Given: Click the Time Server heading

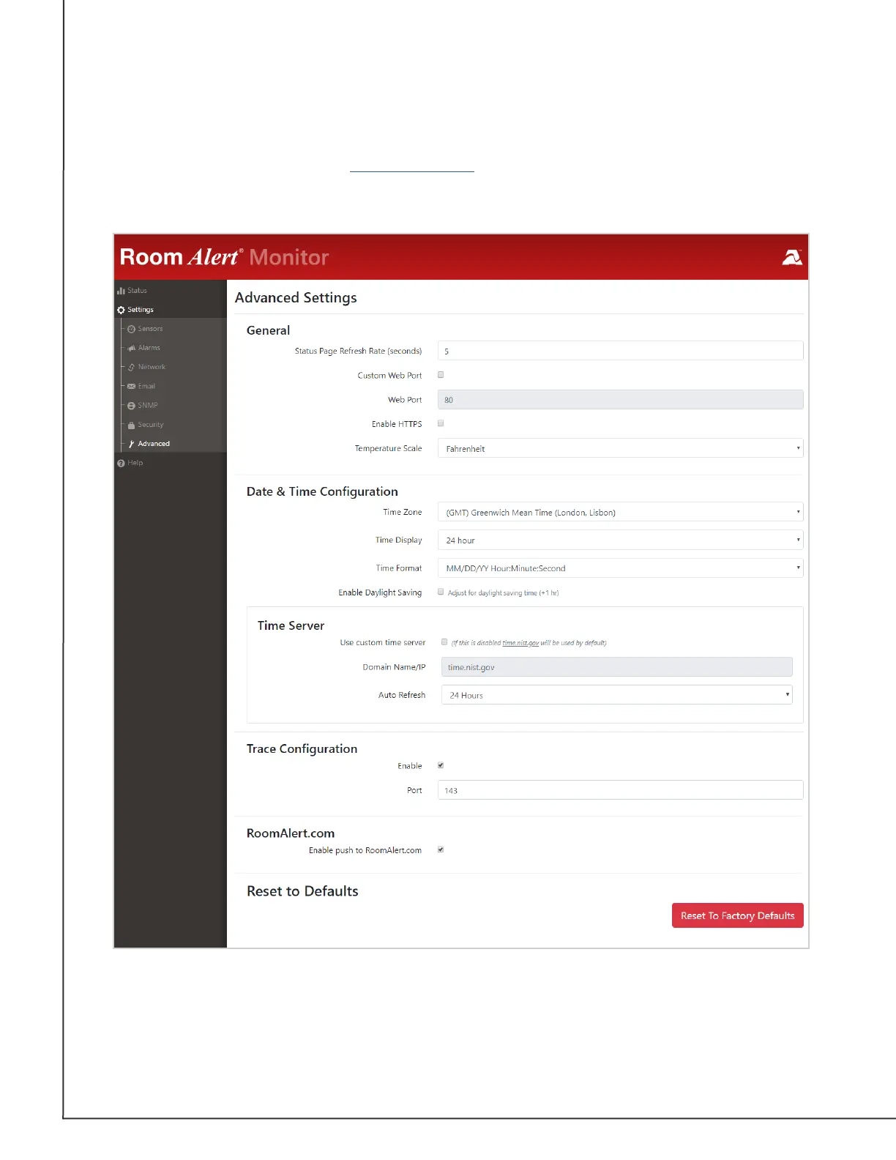Looking at the screenshot, I should (291, 625).
